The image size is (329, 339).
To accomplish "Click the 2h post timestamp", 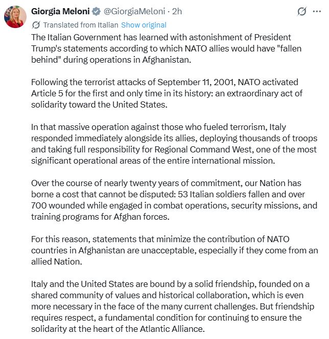I will [x=177, y=11].
